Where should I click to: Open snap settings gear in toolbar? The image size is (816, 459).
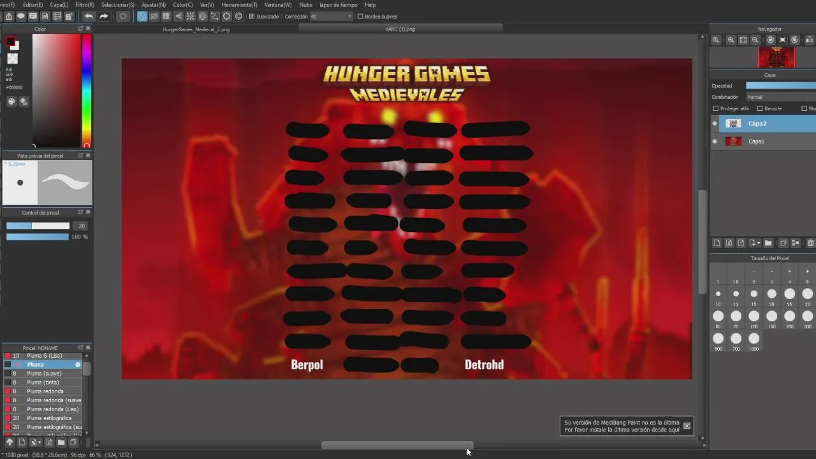(x=239, y=16)
